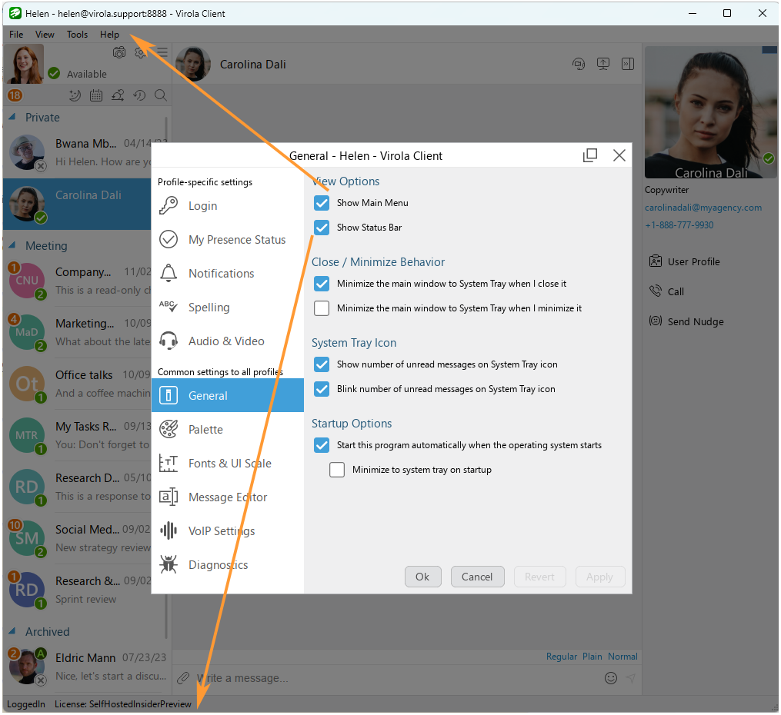This screenshot has height=715, width=781.
Task: Click the Write a message input field
Action: pyautogui.click(x=385, y=678)
